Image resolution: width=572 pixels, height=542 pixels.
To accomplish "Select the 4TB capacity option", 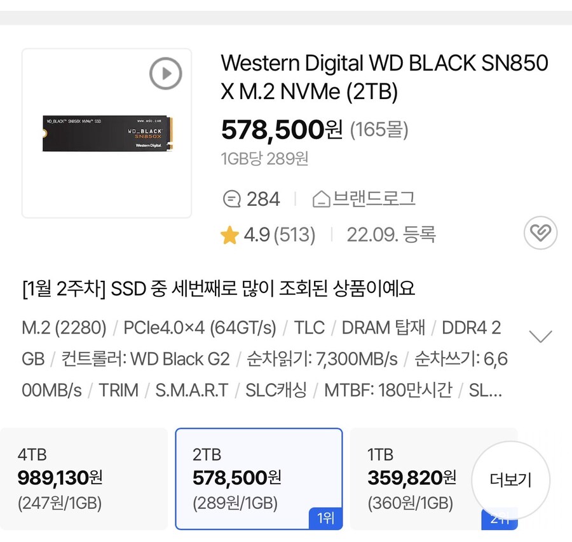I will [x=84, y=478].
